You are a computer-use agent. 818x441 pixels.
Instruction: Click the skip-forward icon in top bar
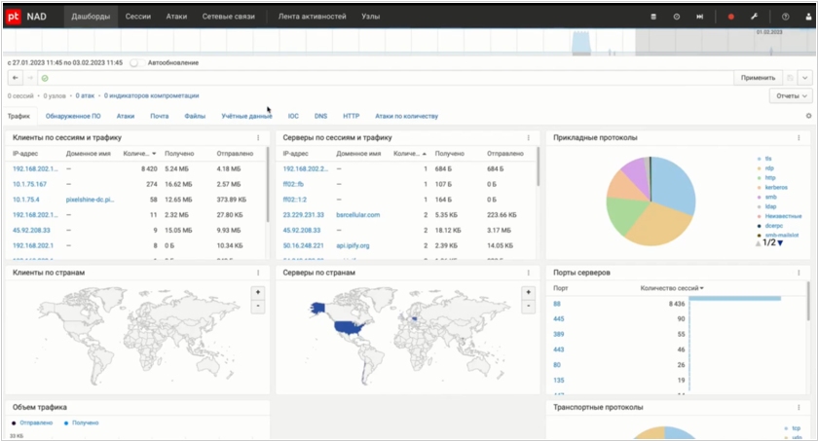click(x=700, y=17)
